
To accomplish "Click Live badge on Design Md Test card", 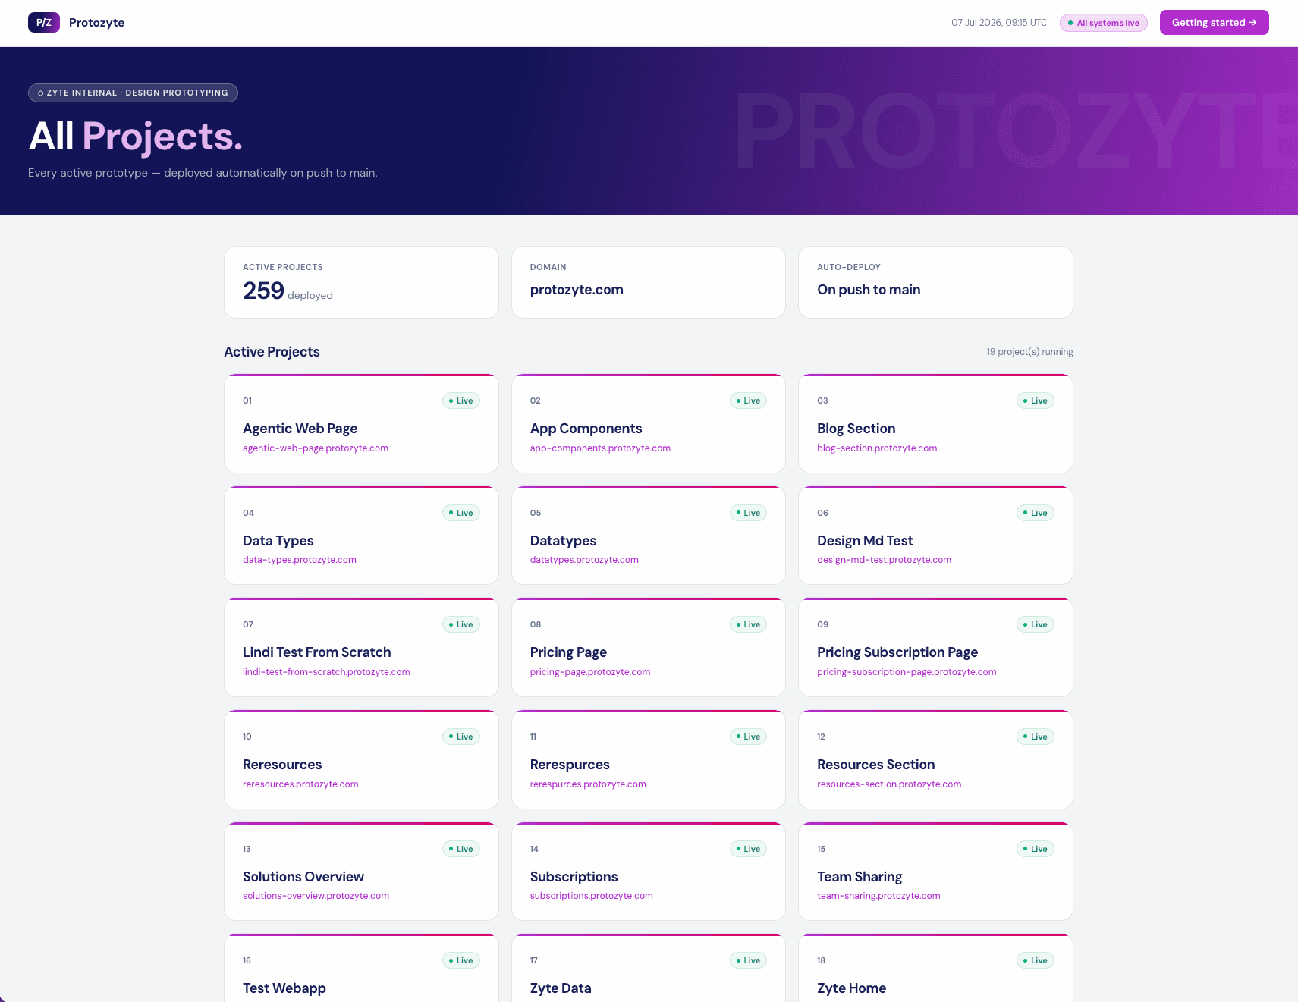I will click(x=1036, y=513).
